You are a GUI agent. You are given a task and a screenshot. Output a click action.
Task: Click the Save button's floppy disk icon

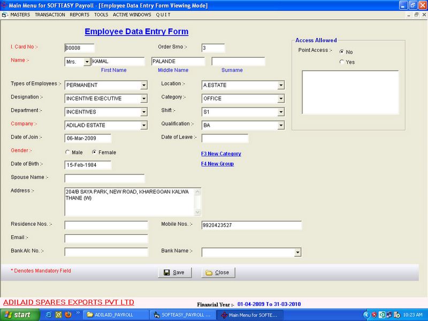pos(167,272)
